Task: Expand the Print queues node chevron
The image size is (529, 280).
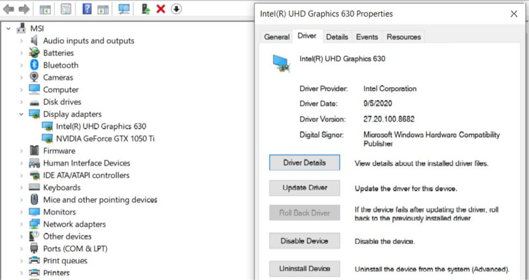Action: [x=21, y=261]
